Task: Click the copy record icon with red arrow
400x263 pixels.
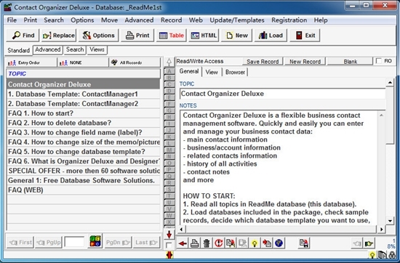Action: 231,243
